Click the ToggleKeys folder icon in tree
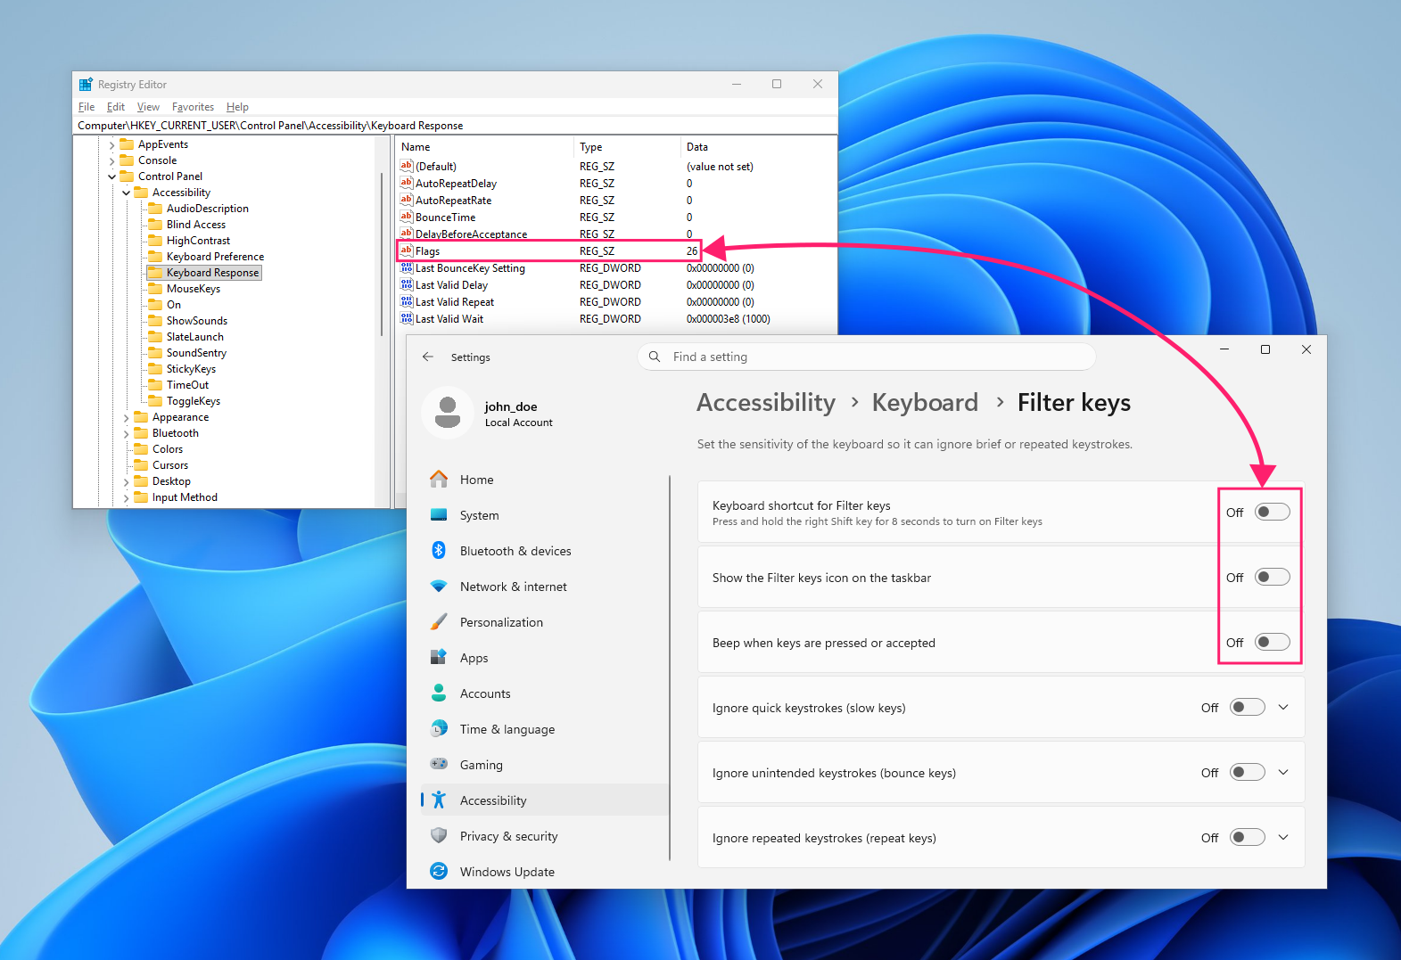The image size is (1401, 960). coord(155,401)
